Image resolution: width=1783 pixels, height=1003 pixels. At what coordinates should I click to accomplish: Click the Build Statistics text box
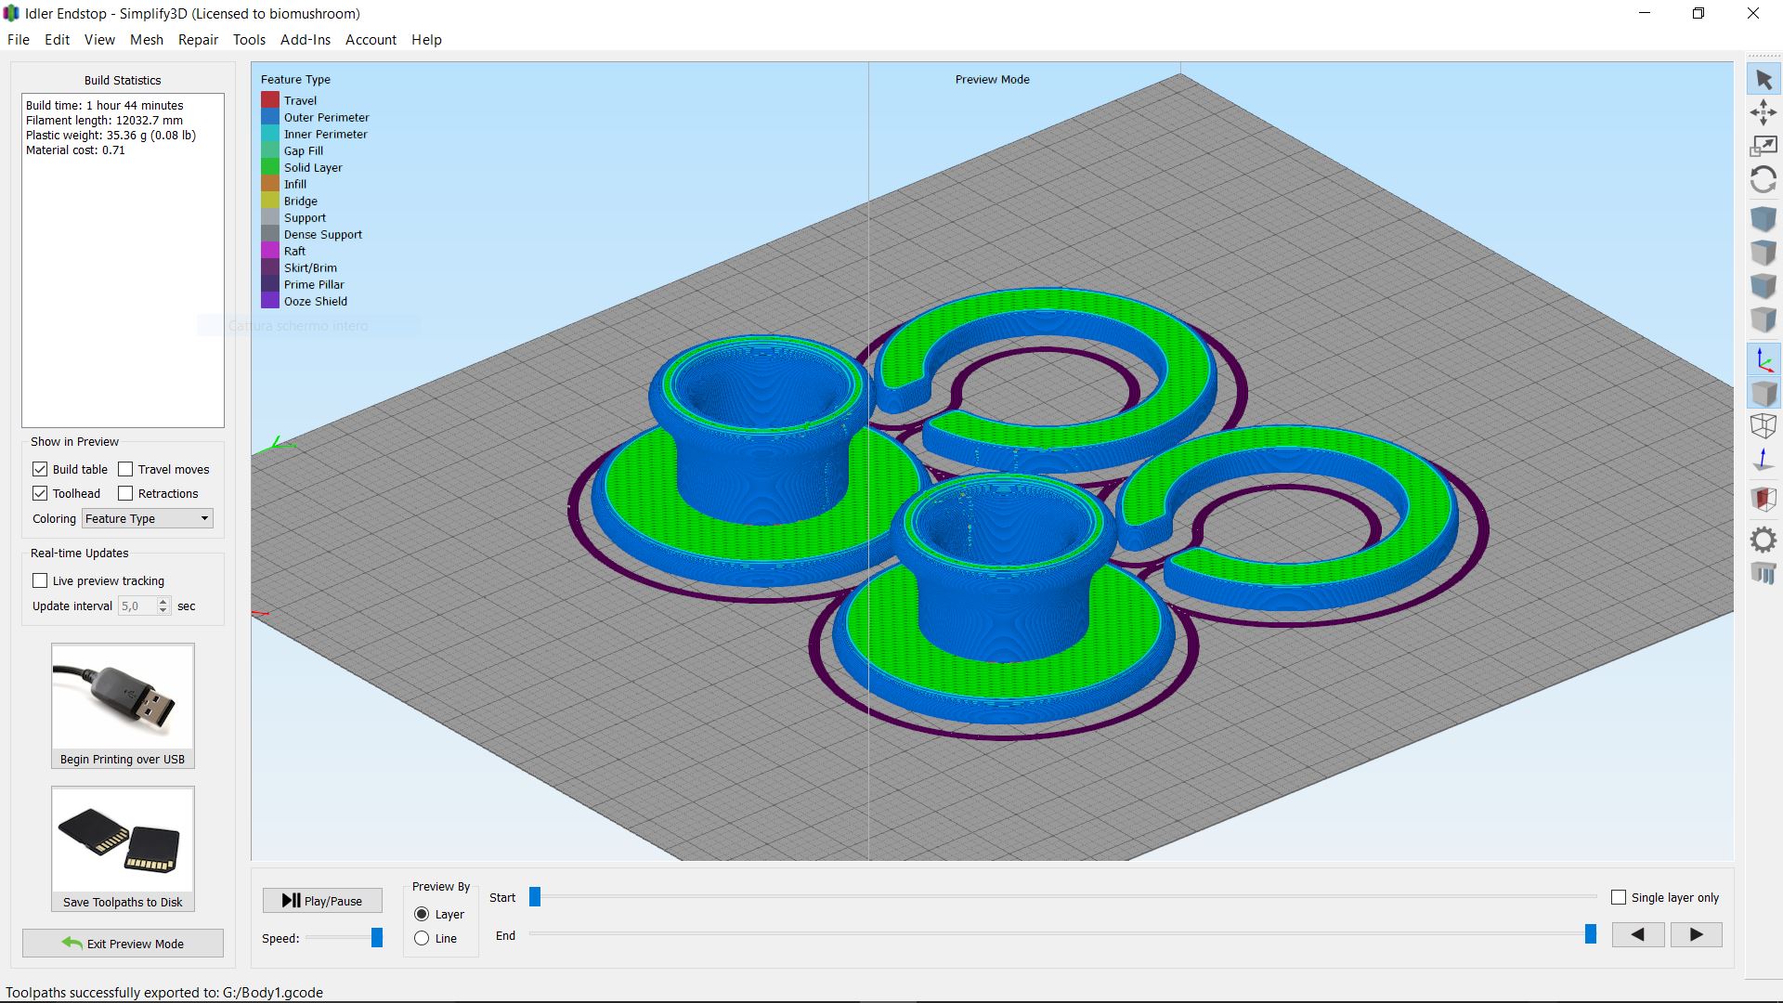coord(123,260)
